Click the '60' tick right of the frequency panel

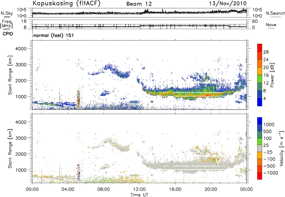[255, 21]
